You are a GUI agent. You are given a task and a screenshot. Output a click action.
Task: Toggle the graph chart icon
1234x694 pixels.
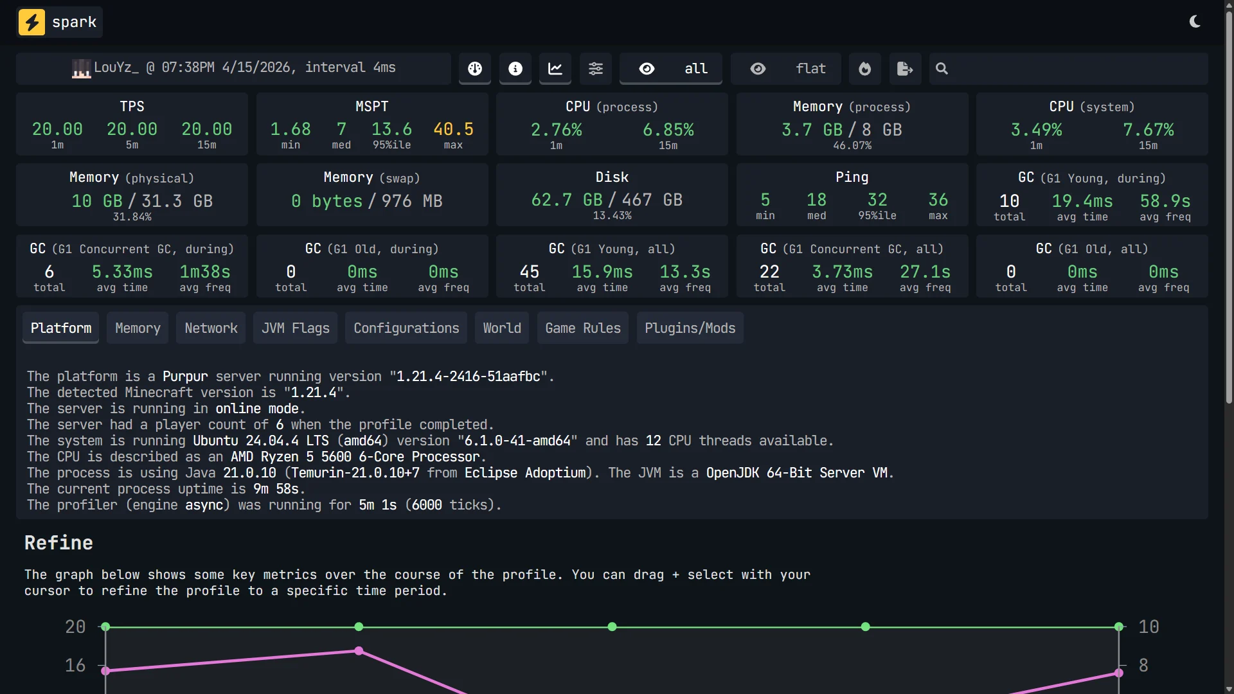(555, 69)
